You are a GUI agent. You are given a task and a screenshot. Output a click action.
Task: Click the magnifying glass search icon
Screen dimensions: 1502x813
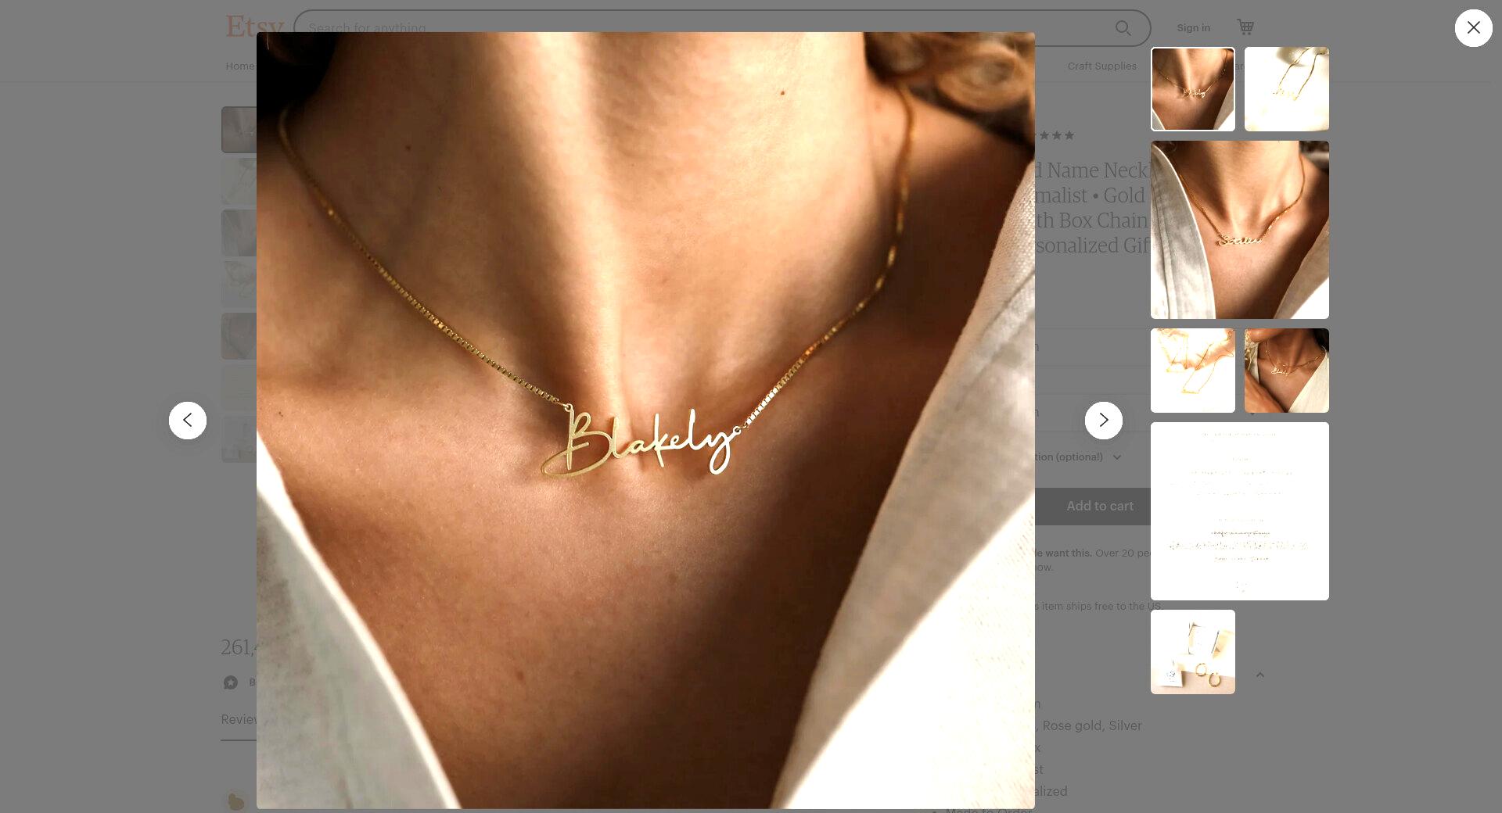[x=1123, y=28]
